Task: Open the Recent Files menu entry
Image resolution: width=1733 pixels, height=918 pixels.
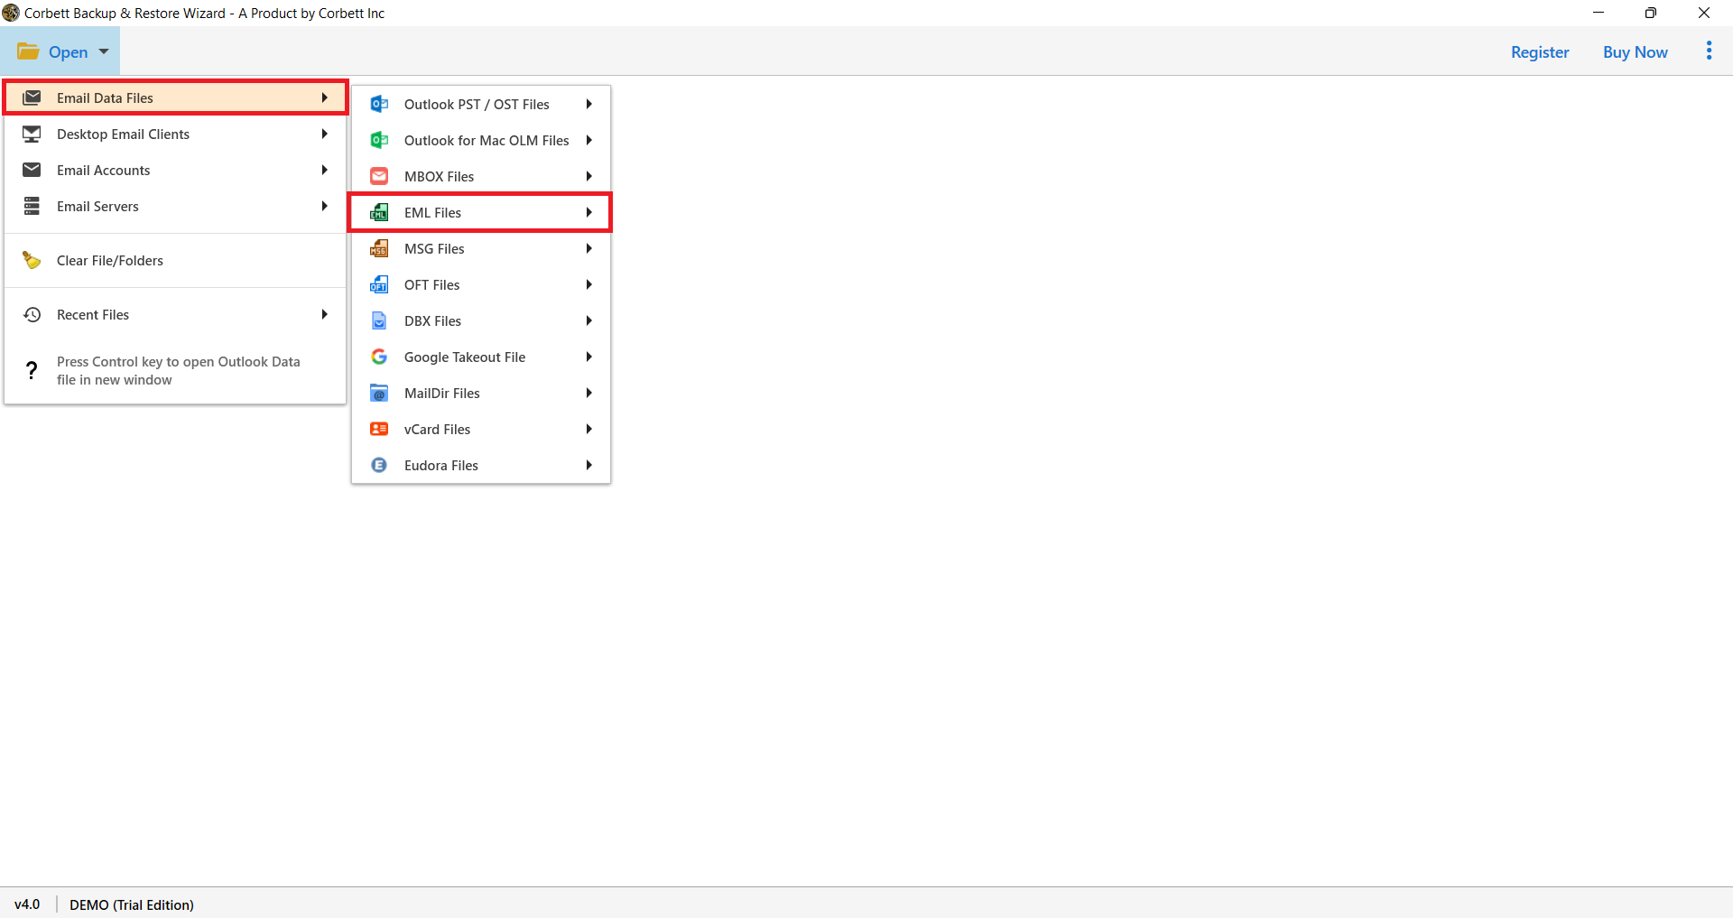Action: (175, 314)
